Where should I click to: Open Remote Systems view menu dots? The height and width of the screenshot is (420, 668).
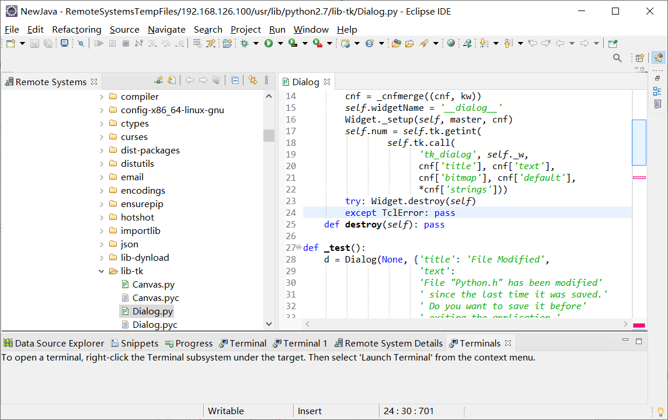[266, 80]
